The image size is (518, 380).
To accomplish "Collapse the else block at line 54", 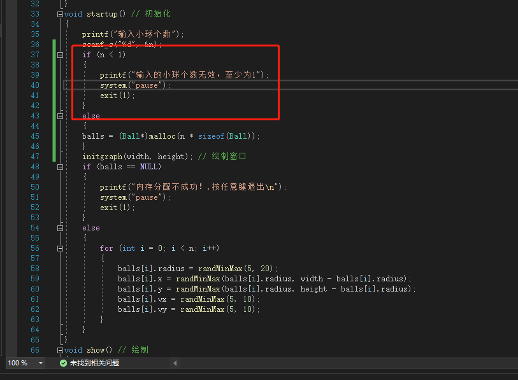I will click(60, 228).
